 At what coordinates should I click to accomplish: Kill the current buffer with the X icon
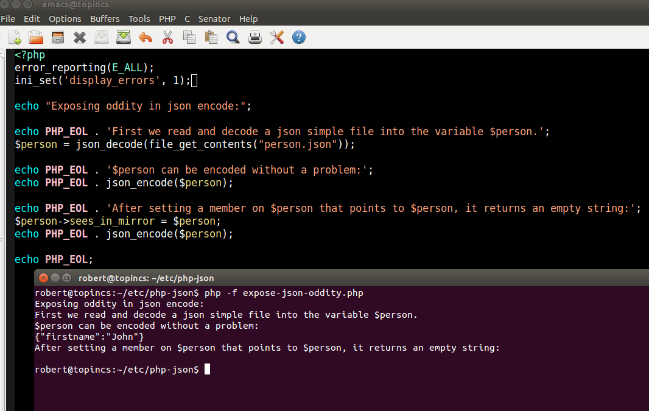click(80, 38)
